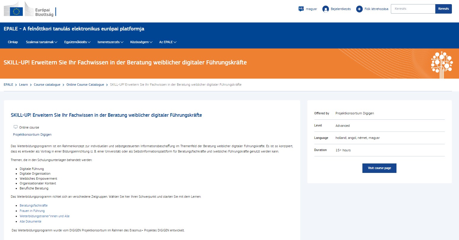The width and height of the screenshot is (459, 240).
Task: Click EPALE in the breadcrumb
Action: point(8,85)
